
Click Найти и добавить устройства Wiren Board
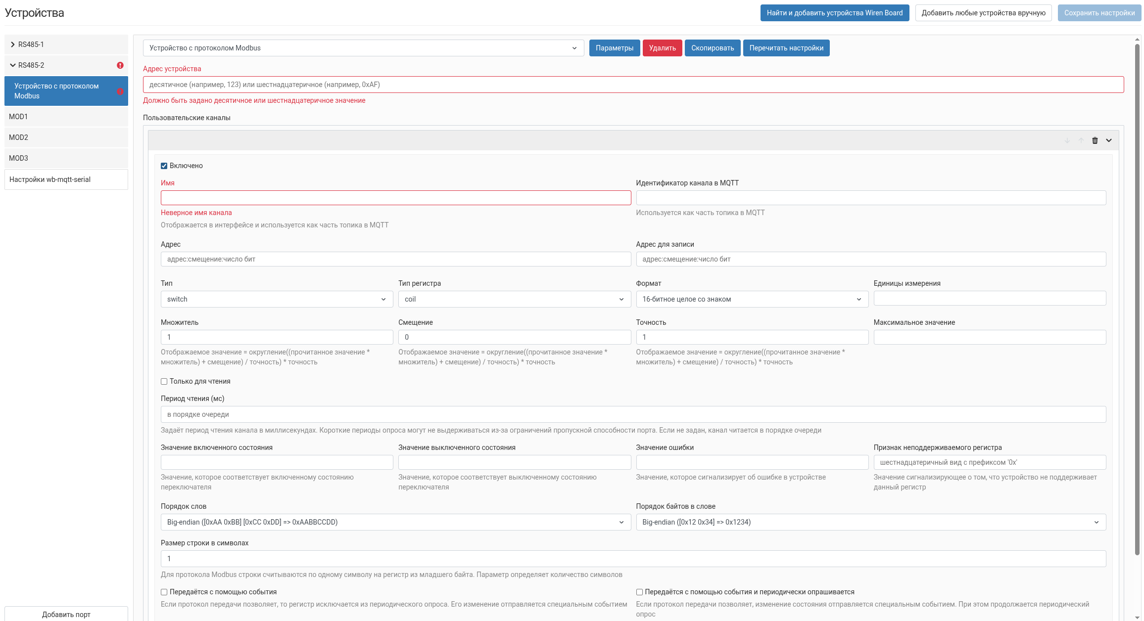coord(835,13)
